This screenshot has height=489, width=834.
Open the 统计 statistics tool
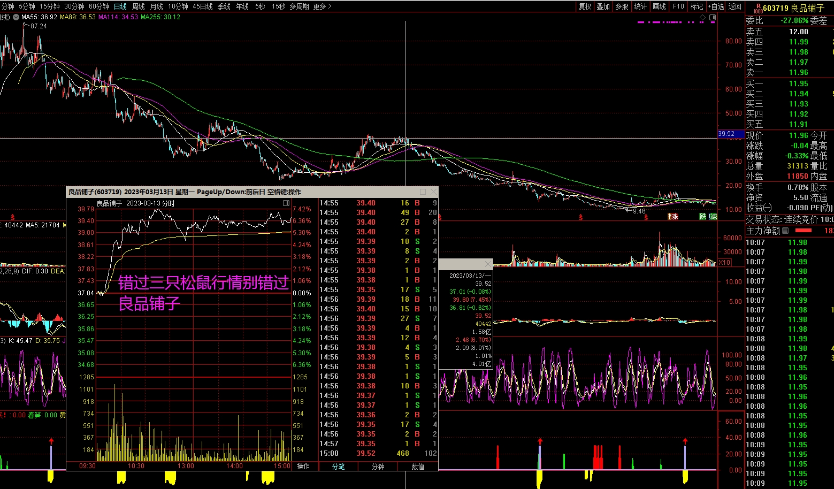[640, 6]
